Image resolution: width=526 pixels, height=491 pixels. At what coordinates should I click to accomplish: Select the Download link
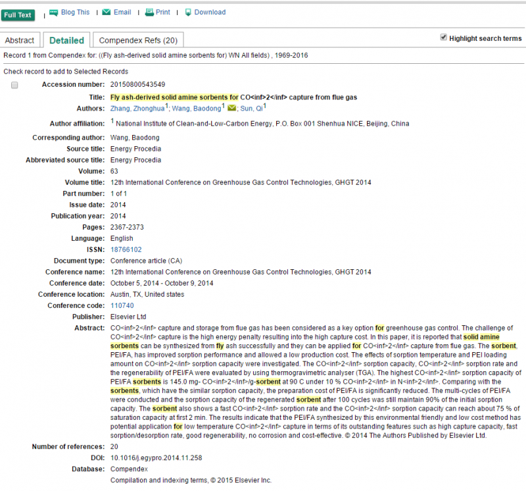pyautogui.click(x=210, y=12)
